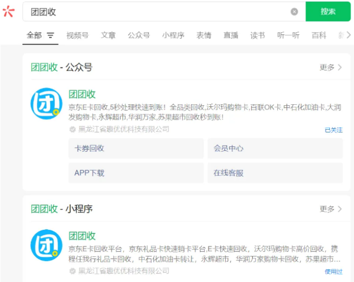Select the 公众号 tab
The image size is (354, 282).
(139, 36)
